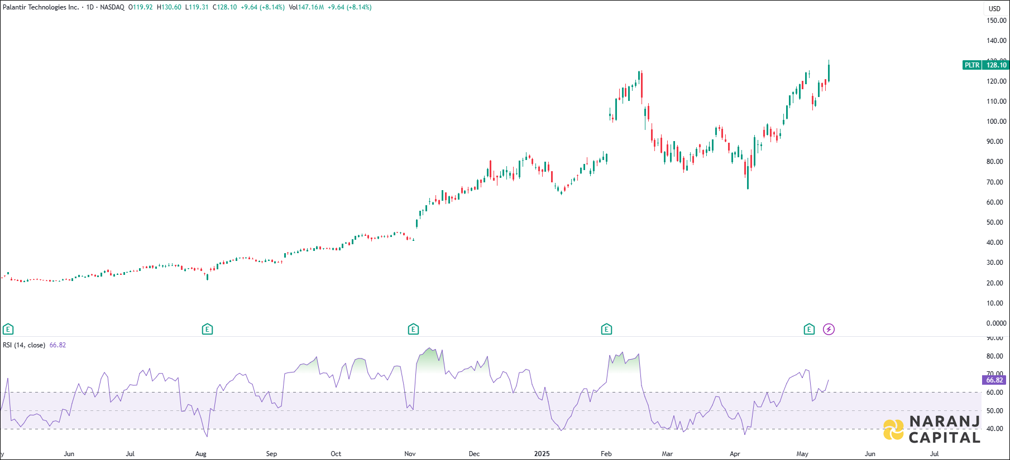Click the Dec label on the time axis
Image resolution: width=1010 pixels, height=460 pixels.
point(474,454)
